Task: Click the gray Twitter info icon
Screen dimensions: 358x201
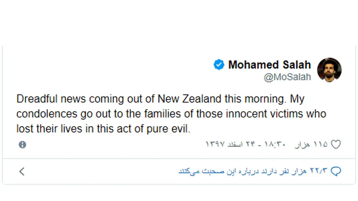Action: tap(22, 145)
